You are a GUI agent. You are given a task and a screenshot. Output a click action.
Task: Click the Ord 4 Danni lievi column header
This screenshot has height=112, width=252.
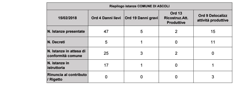point(106,18)
